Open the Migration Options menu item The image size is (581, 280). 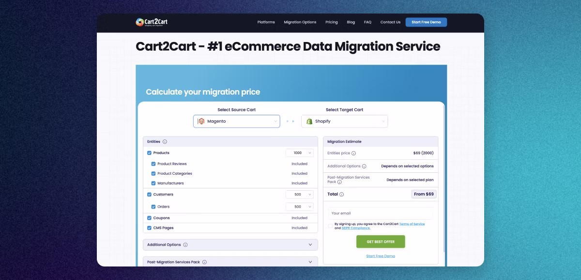point(300,22)
